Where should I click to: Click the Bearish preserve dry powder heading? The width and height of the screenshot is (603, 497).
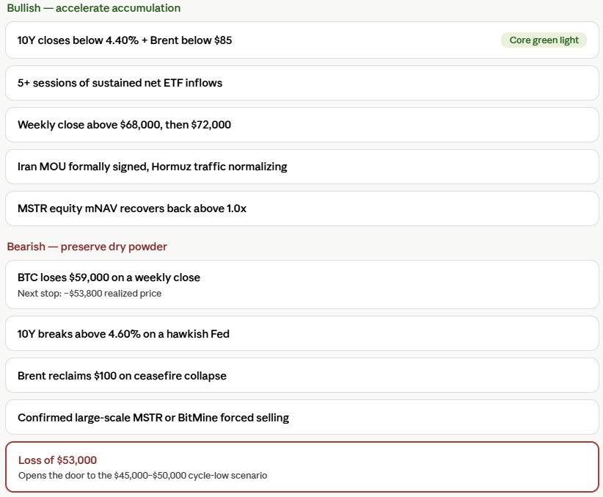(x=87, y=247)
